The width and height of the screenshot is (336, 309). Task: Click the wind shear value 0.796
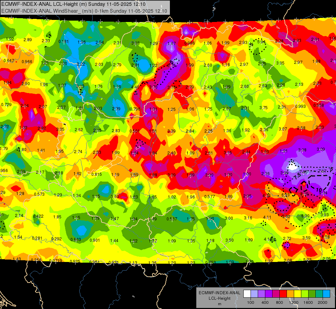point(135,109)
